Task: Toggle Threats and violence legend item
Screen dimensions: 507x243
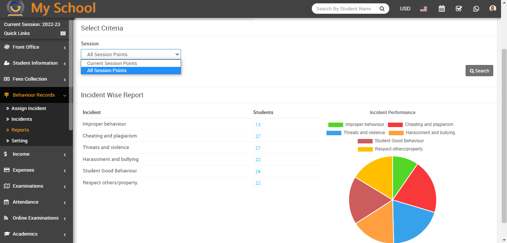Action: pos(356,133)
